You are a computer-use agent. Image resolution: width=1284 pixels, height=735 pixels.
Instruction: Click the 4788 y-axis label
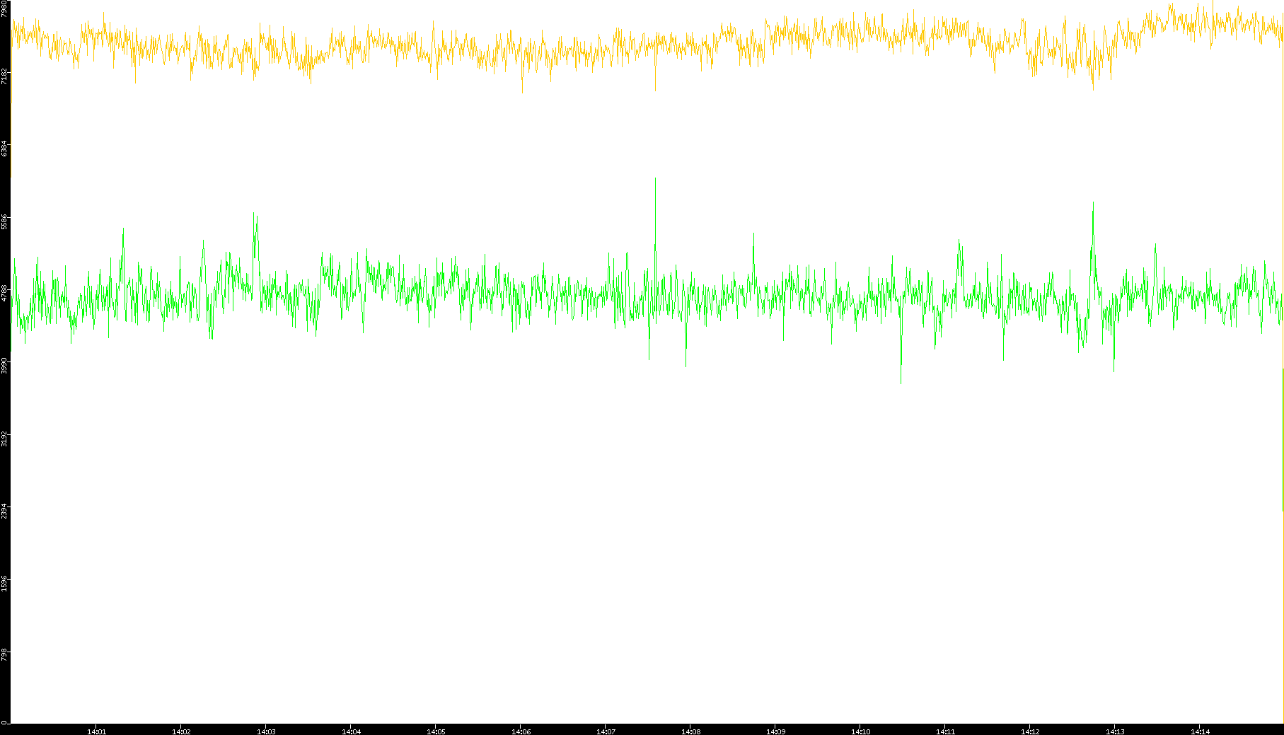coord(5,294)
